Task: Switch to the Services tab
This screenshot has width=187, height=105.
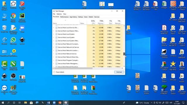Action: tap(97, 17)
